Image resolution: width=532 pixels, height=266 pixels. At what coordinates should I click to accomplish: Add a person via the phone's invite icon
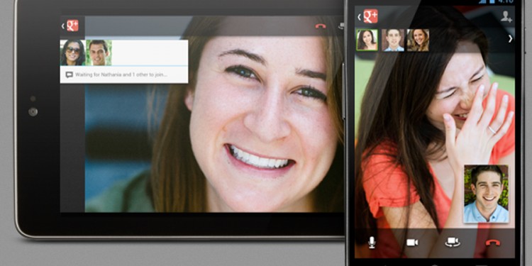click(x=506, y=16)
